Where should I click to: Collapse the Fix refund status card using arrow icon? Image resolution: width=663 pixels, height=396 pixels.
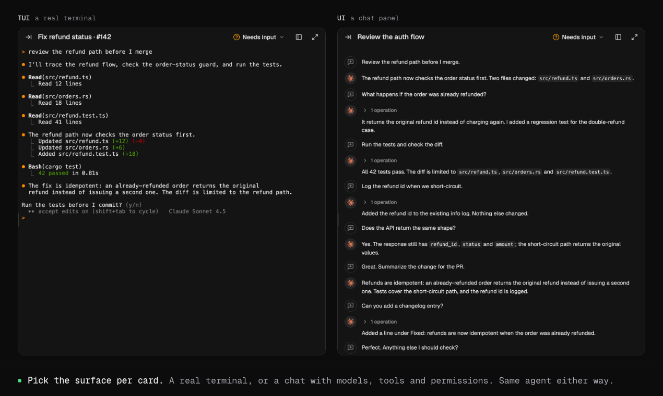[x=29, y=37]
